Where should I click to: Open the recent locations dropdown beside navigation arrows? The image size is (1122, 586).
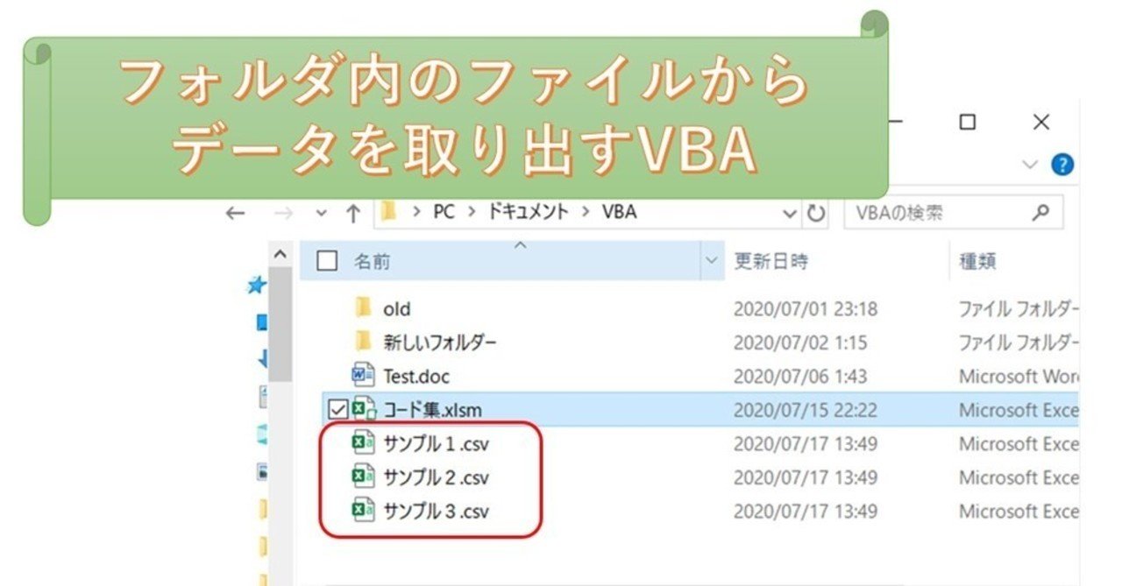(x=322, y=212)
